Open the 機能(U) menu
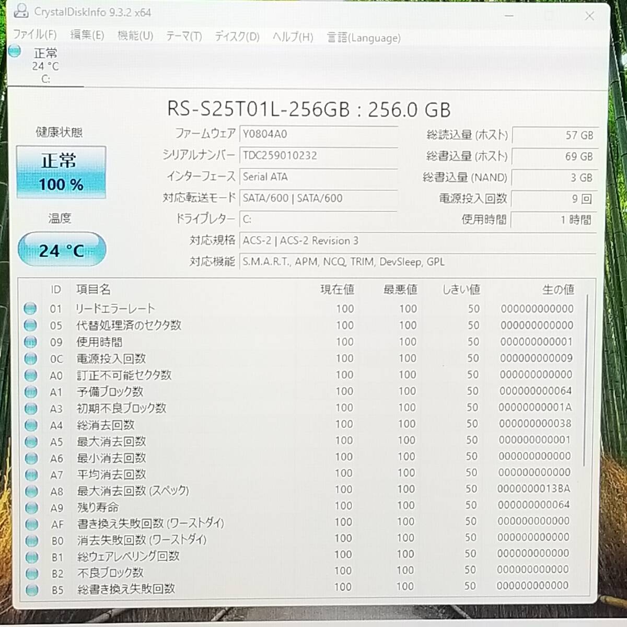 pyautogui.click(x=135, y=36)
